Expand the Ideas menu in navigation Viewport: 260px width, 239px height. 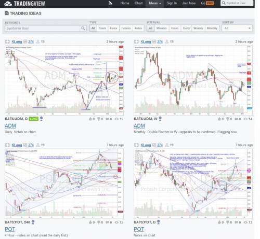click(155, 3)
